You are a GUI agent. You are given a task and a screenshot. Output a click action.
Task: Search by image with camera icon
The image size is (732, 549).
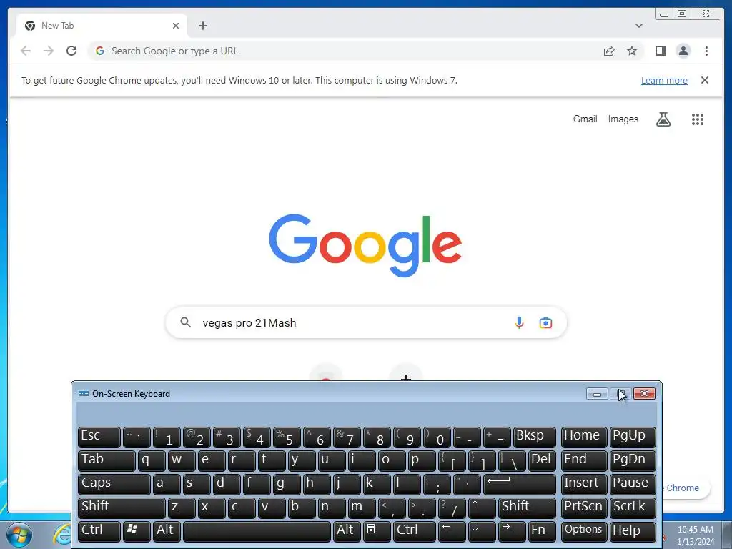545,322
